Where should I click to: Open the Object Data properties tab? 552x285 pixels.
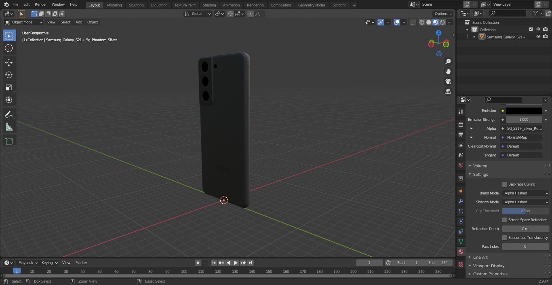(x=461, y=241)
